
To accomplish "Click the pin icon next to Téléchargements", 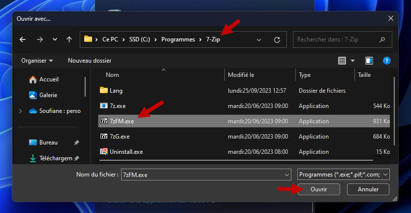I will coord(76,158).
